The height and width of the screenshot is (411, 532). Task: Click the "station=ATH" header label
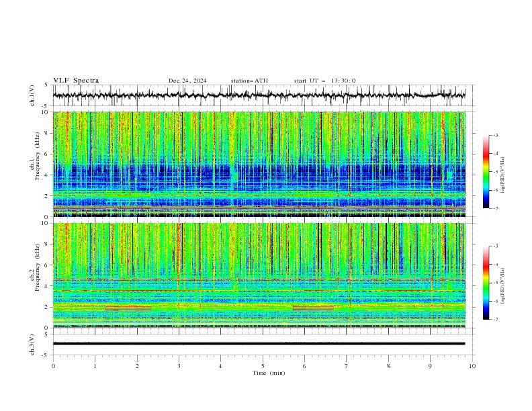tap(249, 81)
